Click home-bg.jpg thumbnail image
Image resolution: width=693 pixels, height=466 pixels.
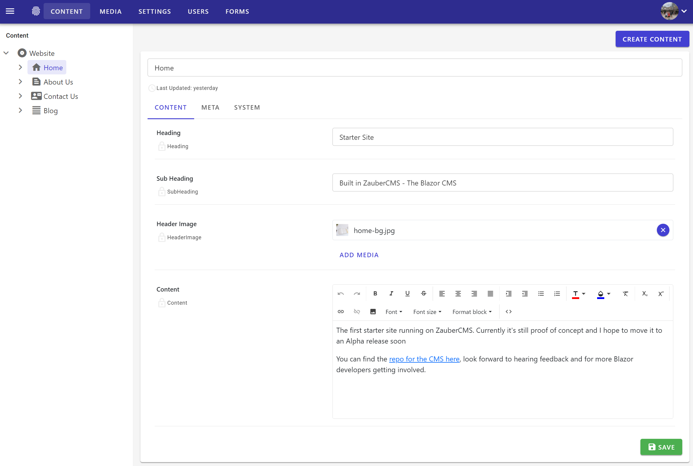coord(342,230)
